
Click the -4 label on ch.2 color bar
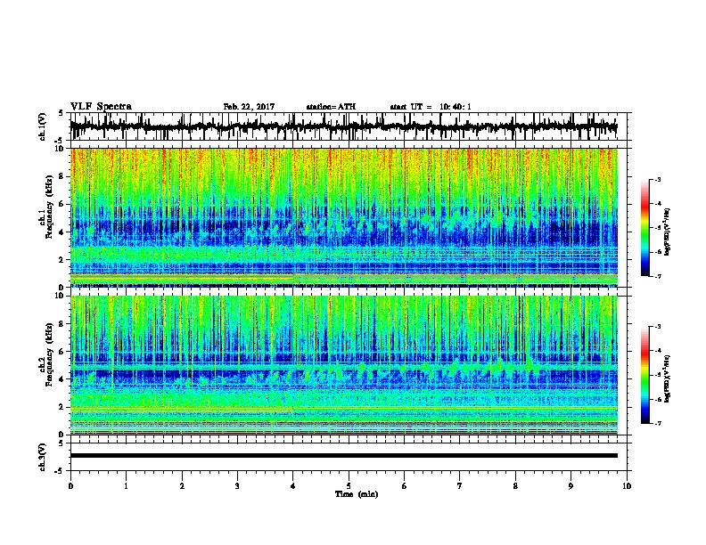657,351
